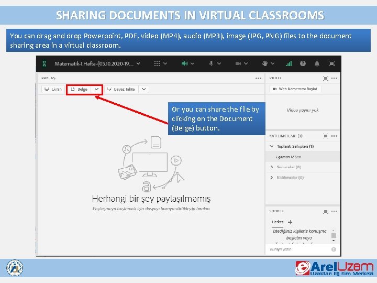Viewport: 377px width, 283px height.
Task: Expand the Sunucular (0) group
Action: [272, 167]
